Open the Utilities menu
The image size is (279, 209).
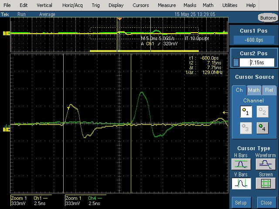[x=230, y=5]
